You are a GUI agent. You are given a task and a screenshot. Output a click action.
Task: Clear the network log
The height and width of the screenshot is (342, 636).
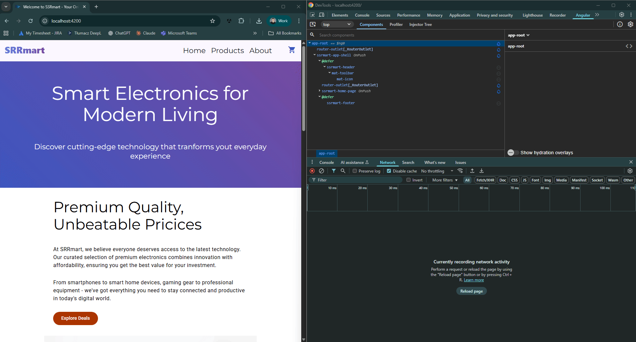pyautogui.click(x=321, y=171)
